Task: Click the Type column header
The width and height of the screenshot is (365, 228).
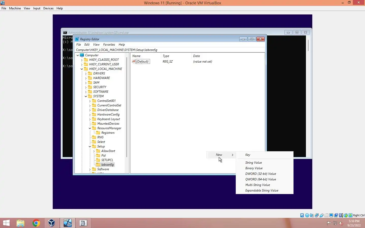Action: (x=176, y=56)
